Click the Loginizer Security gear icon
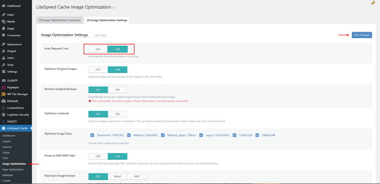Screen dimensions: 380x184 tap(4, 114)
